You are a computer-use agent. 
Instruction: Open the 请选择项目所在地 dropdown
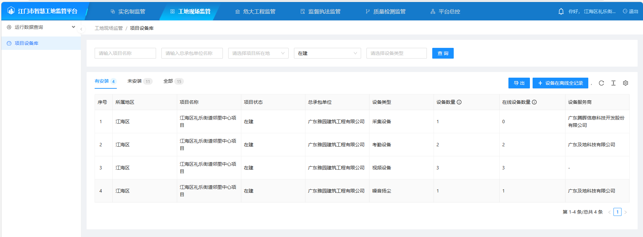(258, 53)
